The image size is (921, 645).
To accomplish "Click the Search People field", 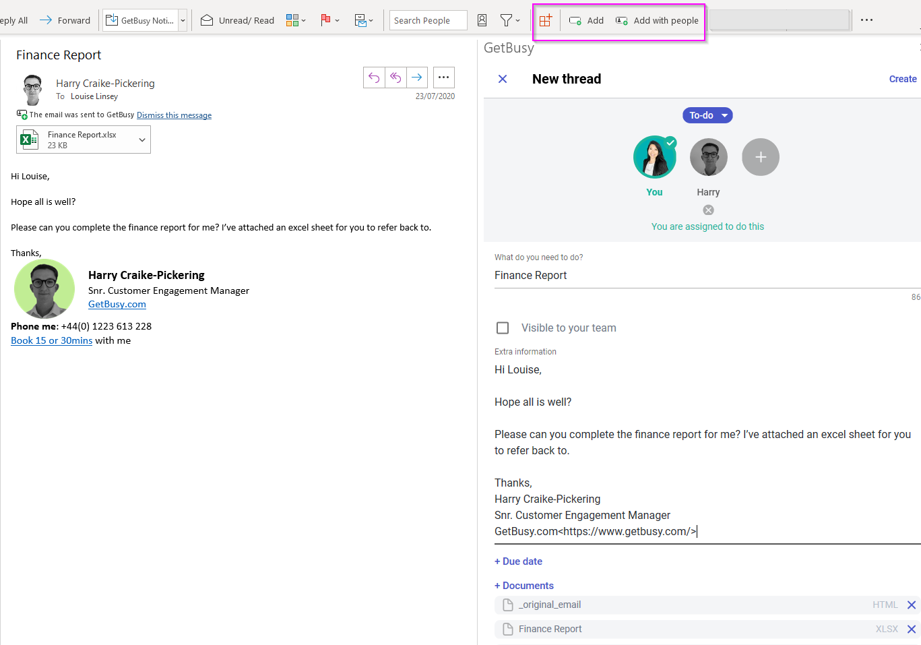I will [428, 20].
